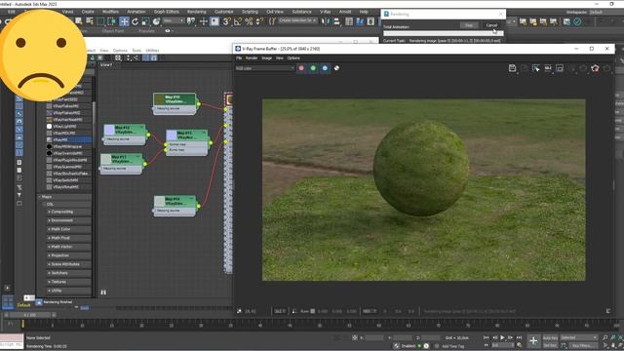Open the RGB color channel dropdown
The height and width of the screenshot is (351, 624).
(x=264, y=68)
